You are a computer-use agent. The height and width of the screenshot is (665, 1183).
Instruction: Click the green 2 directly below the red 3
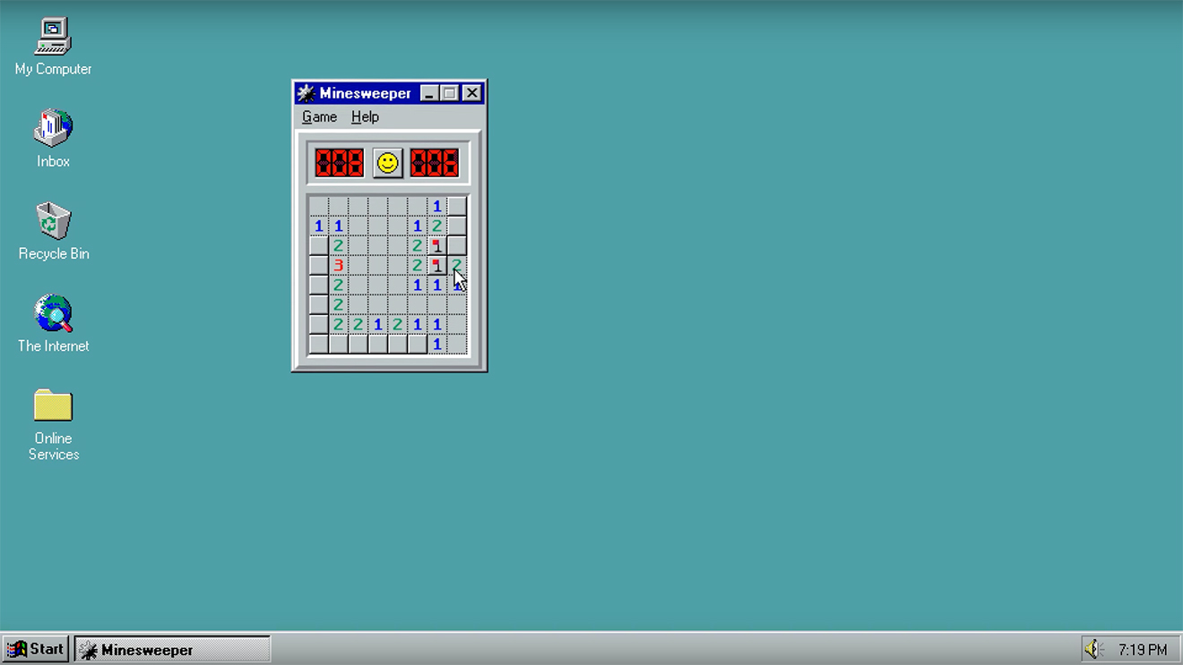coord(338,285)
